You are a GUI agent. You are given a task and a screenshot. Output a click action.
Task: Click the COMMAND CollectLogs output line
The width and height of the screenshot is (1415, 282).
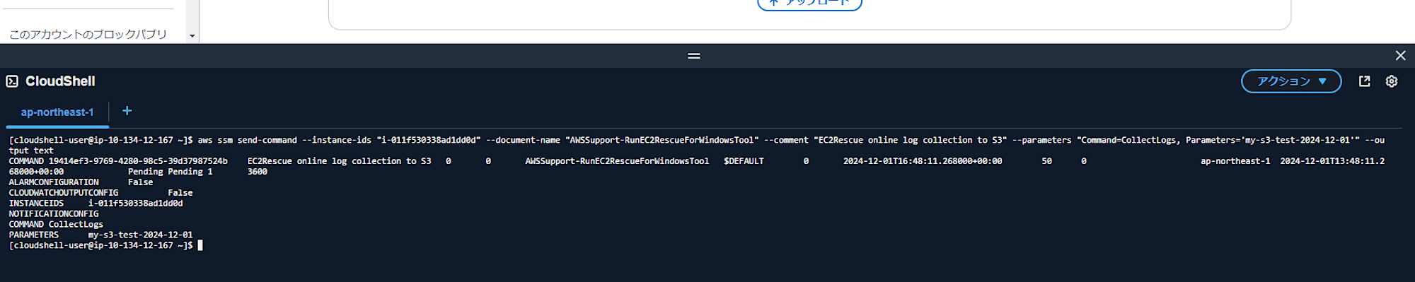[56, 224]
